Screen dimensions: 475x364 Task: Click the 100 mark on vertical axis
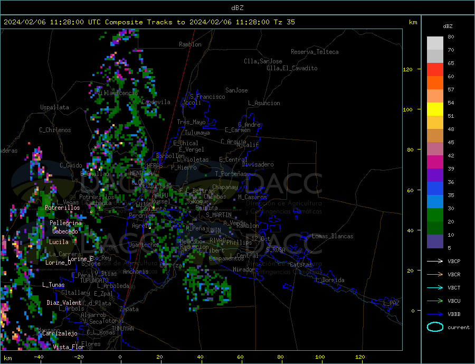tap(407, 109)
